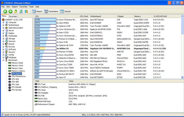Screen dimensions: 184x117
Task: Sort by Motherboard column header
Action: (102, 16)
